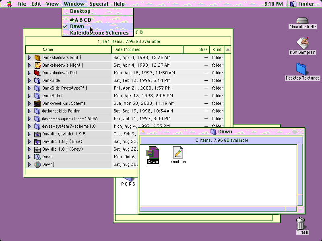Open the Help menu
322x241 pixels.
pos(119,4)
